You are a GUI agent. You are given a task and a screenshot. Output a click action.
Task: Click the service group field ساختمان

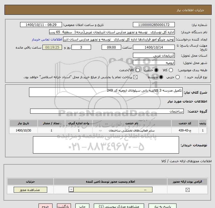pyautogui.click(x=107, y=111)
